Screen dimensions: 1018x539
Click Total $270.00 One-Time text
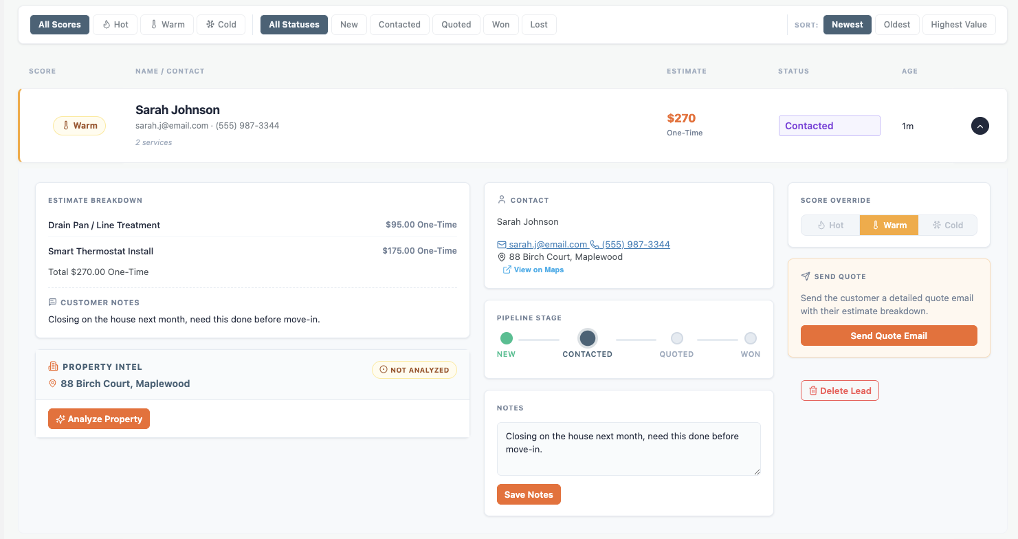click(98, 272)
